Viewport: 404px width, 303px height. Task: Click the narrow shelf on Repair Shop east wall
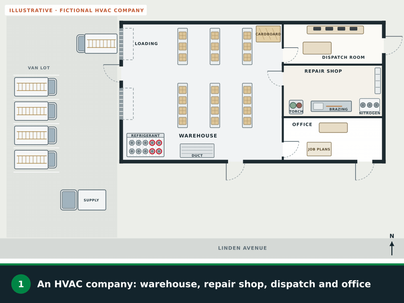(x=377, y=81)
